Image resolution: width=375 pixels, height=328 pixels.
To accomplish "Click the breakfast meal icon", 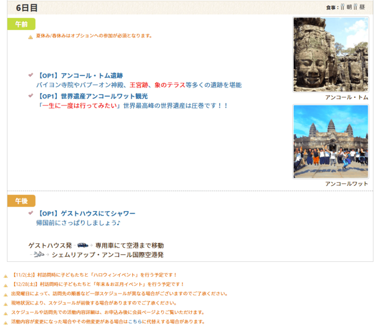I will pos(342,7).
